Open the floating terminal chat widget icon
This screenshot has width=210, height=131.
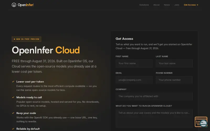point(201,122)
